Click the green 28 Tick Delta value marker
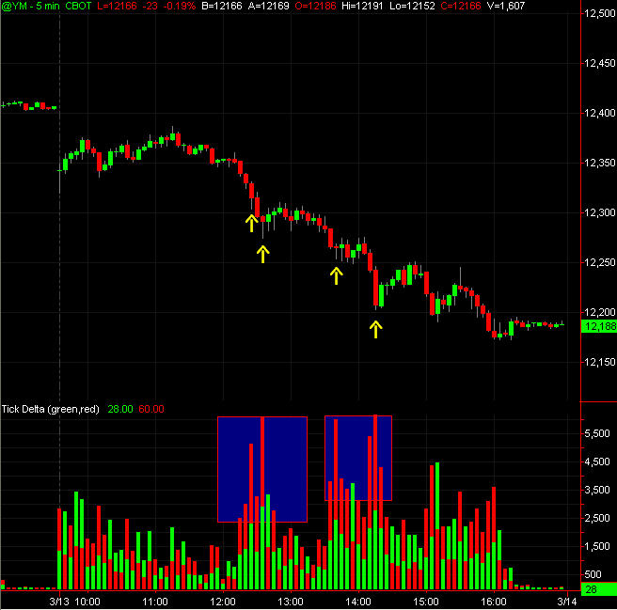The width and height of the screenshot is (617, 610). point(599,589)
